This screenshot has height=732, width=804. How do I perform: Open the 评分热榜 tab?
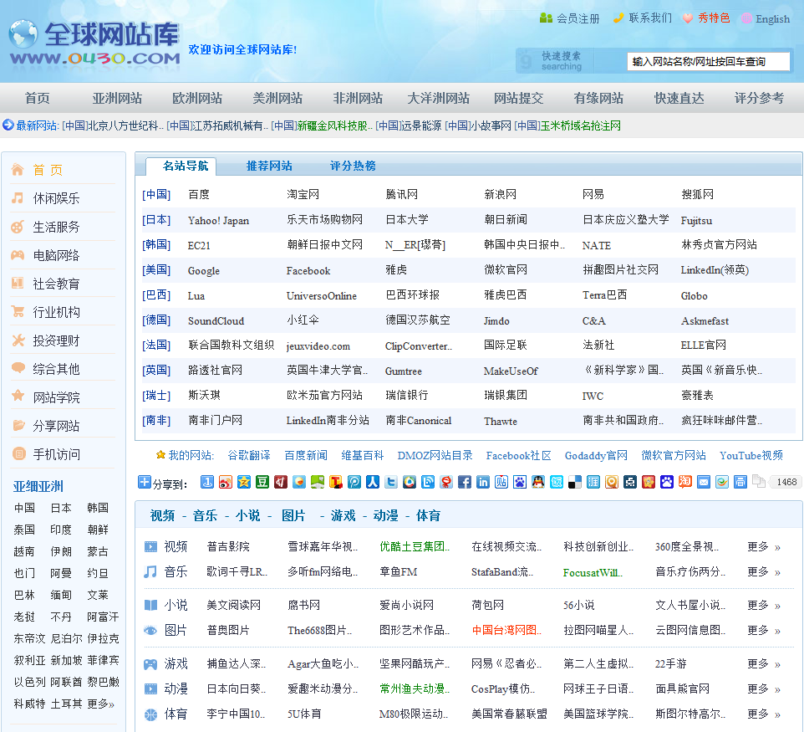pyautogui.click(x=353, y=166)
